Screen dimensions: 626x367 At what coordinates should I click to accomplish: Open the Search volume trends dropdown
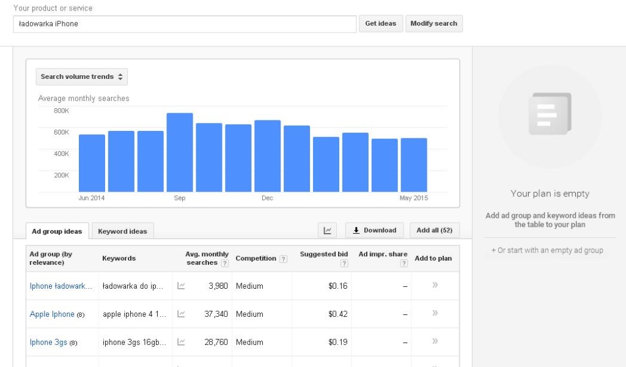point(82,76)
